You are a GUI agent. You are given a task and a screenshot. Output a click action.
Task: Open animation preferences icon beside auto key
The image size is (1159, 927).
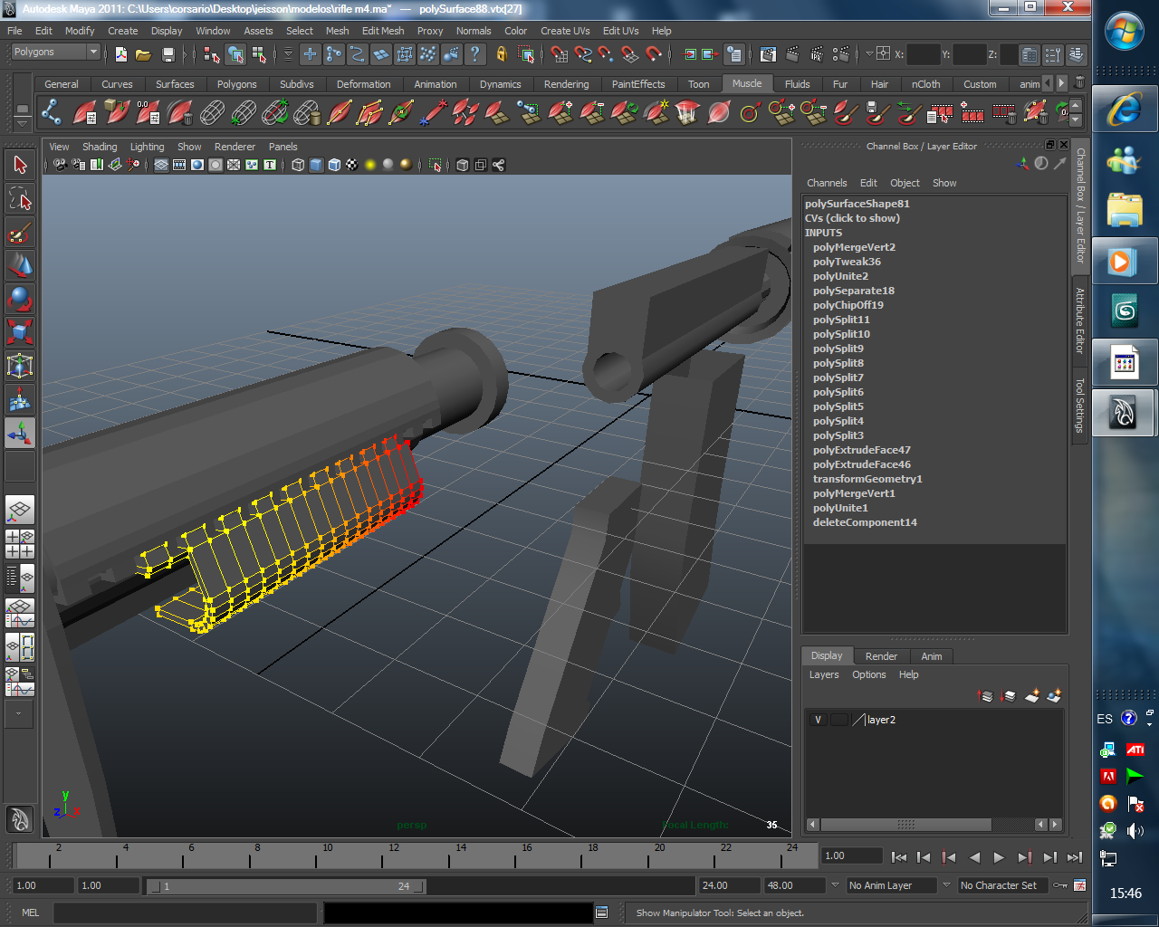pos(1079,885)
